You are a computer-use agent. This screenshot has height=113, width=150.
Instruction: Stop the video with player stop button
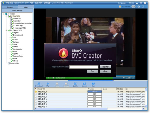point(53,78)
